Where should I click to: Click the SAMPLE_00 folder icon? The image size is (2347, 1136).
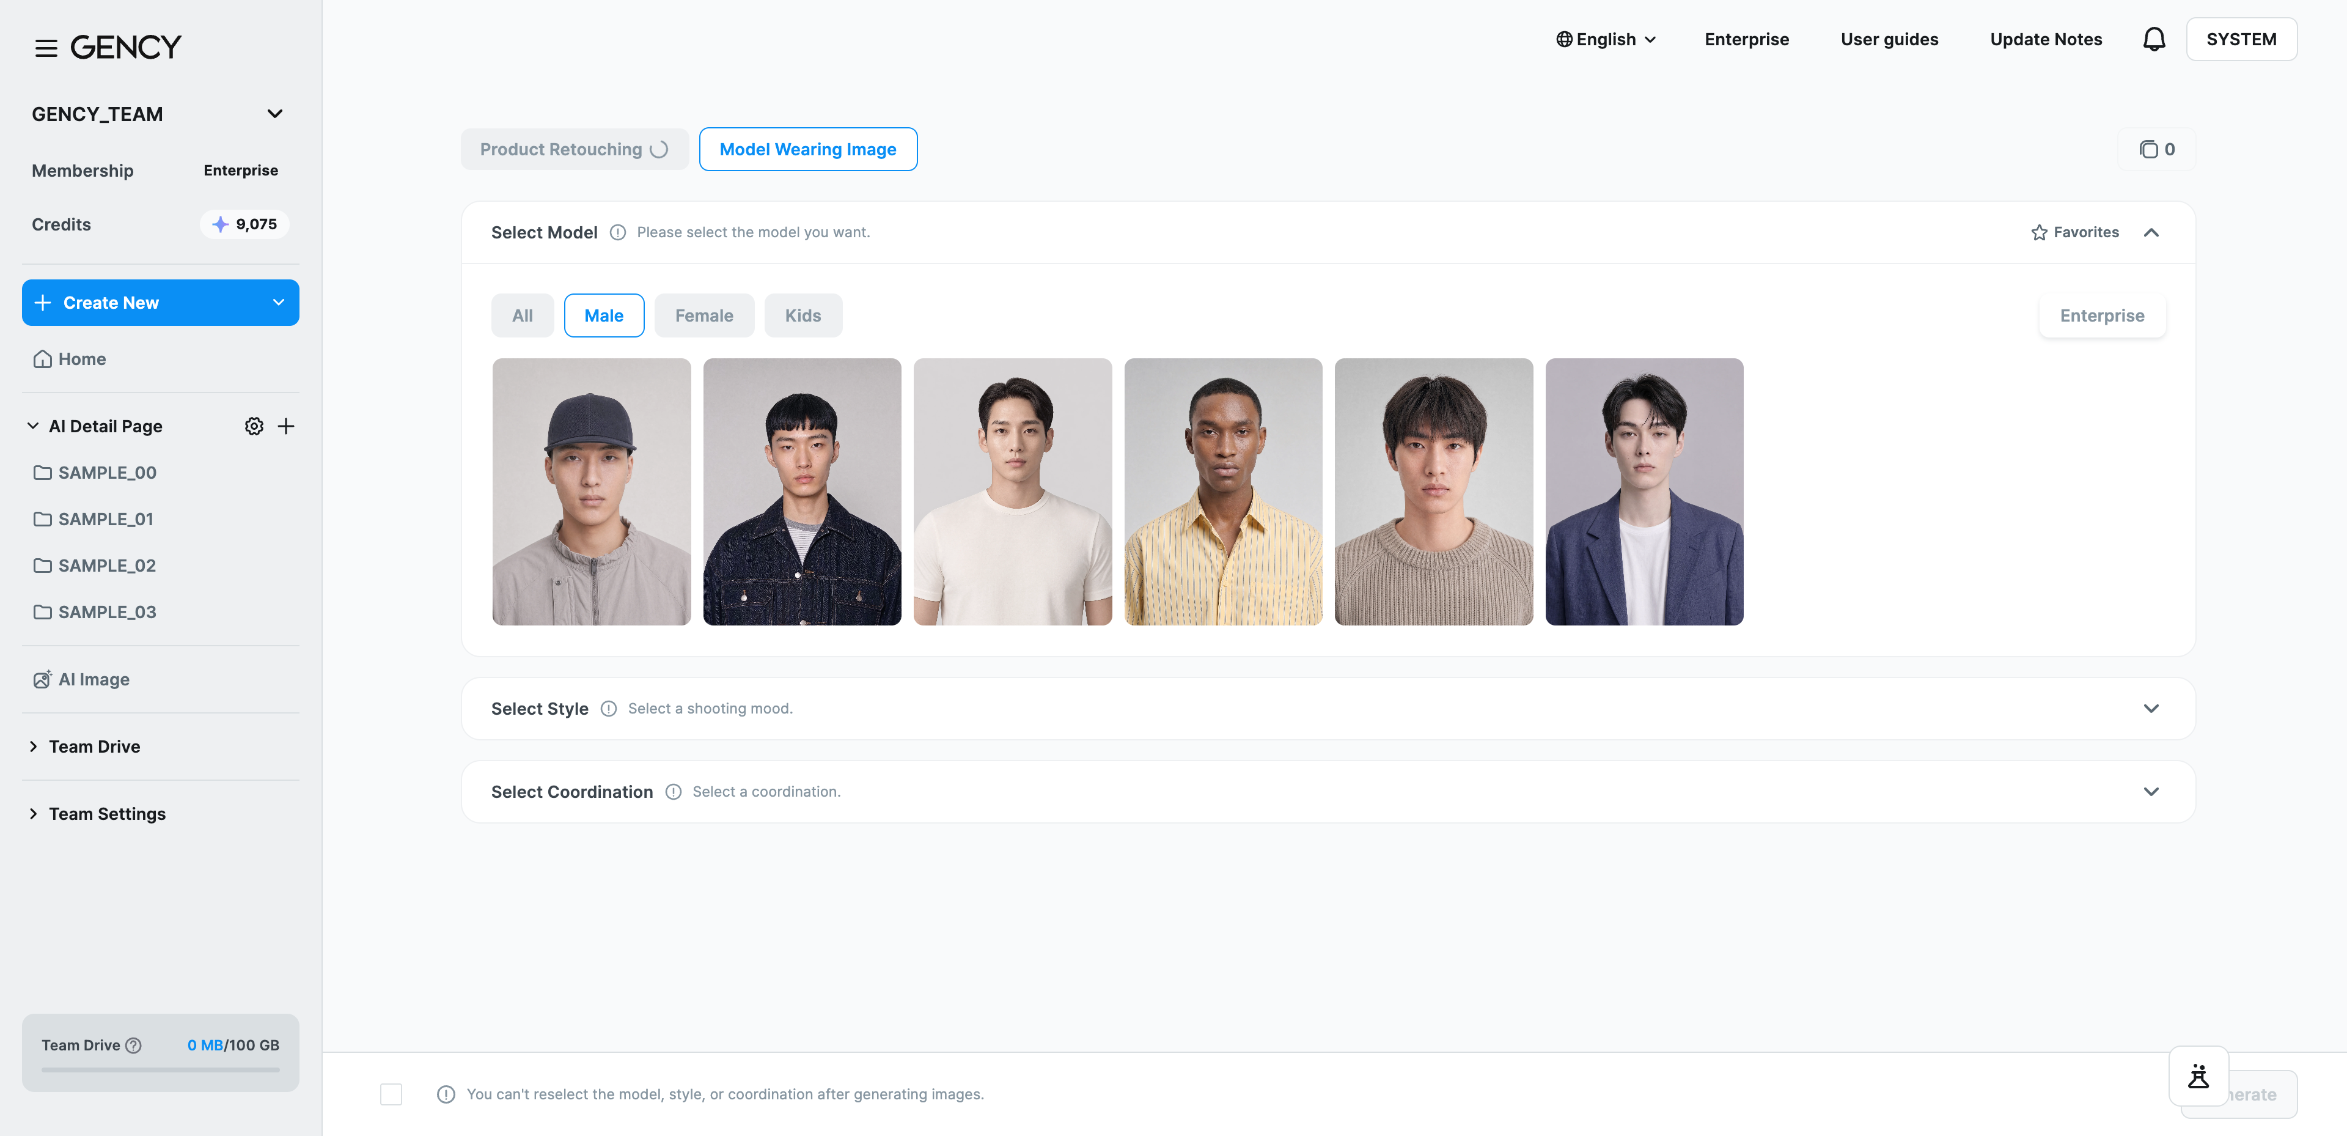coord(42,472)
